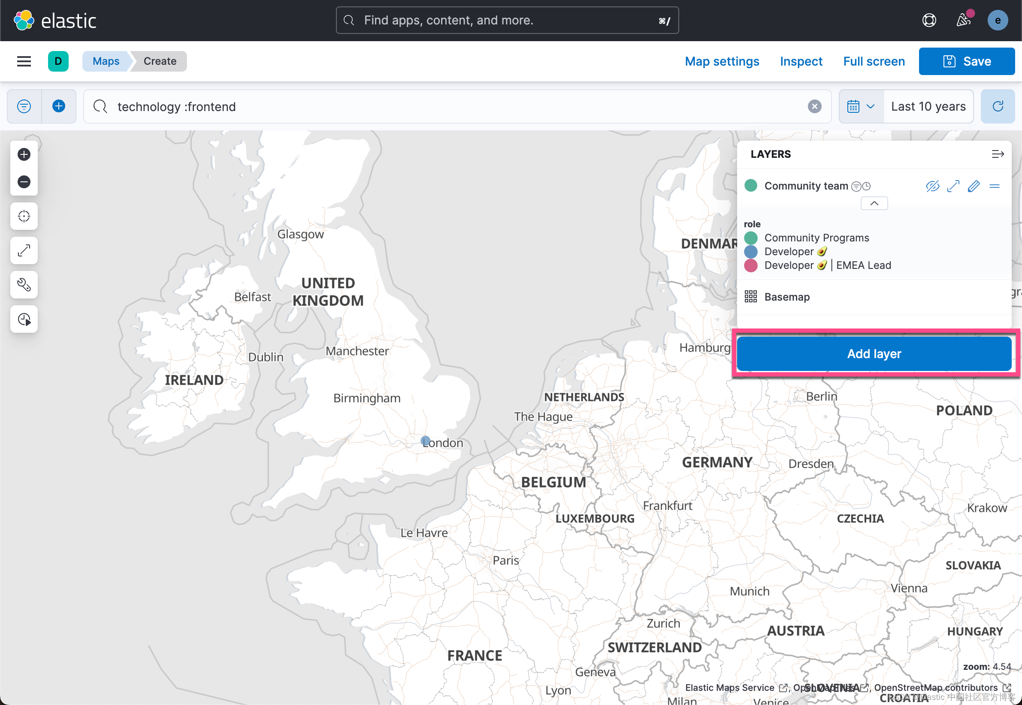Edit the Community team layer settings
Viewport: 1022px width, 705px height.
click(974, 186)
